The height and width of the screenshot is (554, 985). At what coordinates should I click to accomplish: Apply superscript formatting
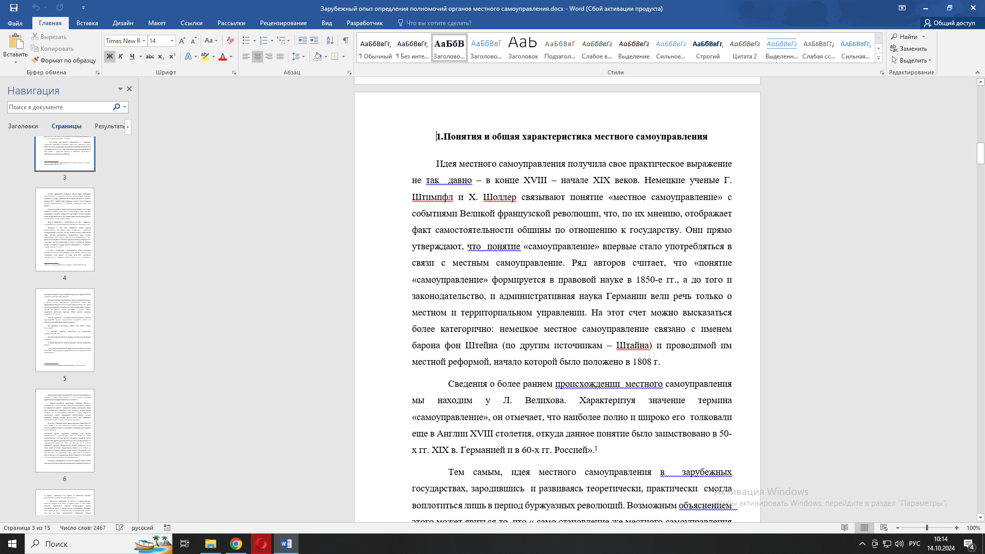coord(172,56)
